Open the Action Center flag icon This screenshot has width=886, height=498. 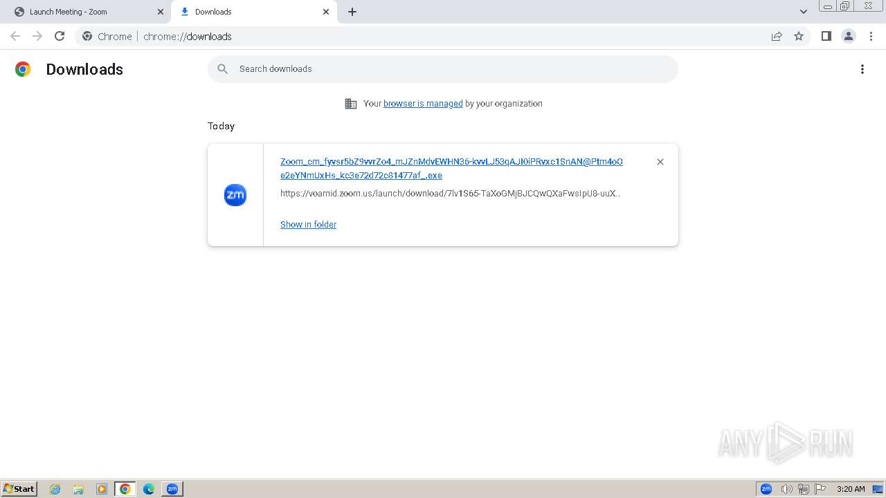click(x=820, y=489)
